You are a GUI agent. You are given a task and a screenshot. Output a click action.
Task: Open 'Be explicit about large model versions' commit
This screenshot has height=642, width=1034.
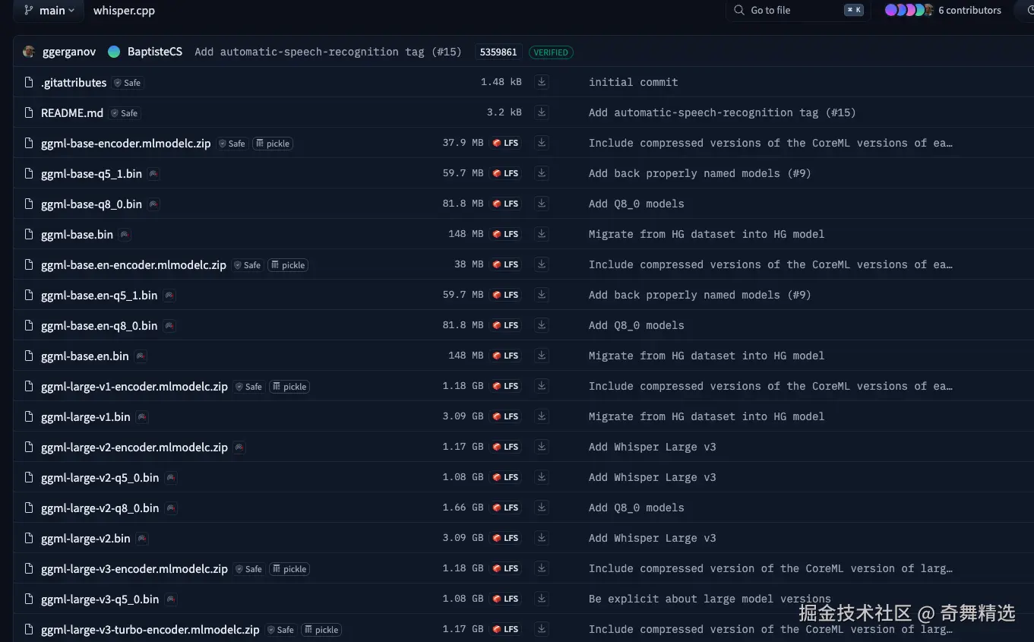click(710, 599)
